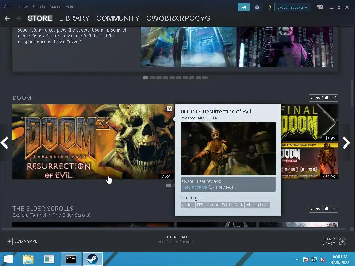The height and width of the screenshot is (266, 355).
Task: Select first DOOM carousel page dot
Action: pos(168,185)
